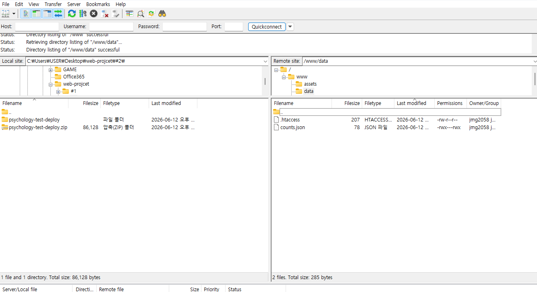Click the Remote file queue column header
Screen dimensions: 537x292
(x=133, y=289)
